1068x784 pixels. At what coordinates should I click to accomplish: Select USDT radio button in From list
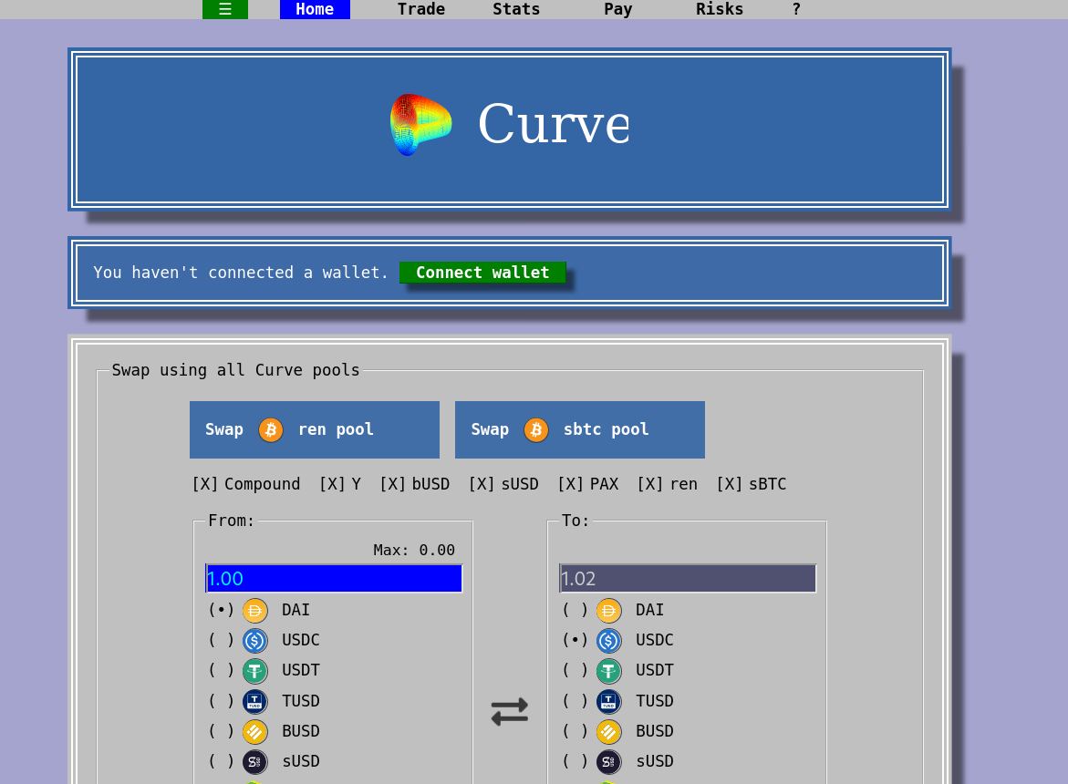[221, 670]
